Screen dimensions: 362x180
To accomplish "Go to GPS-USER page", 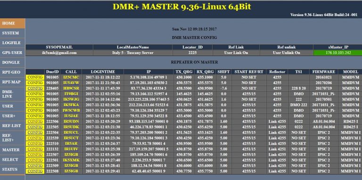I will pos(12,53).
